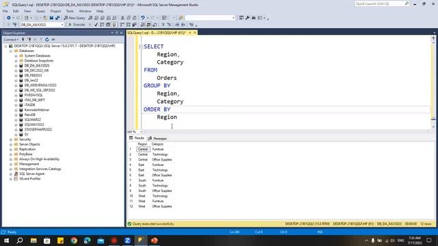Image resolution: width=438 pixels, height=246 pixels.
Task: Click the Change Connection plug icon
Action: [x=15, y=25]
